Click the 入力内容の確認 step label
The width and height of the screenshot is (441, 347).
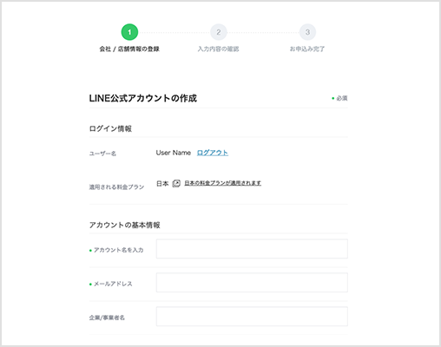[x=219, y=49]
